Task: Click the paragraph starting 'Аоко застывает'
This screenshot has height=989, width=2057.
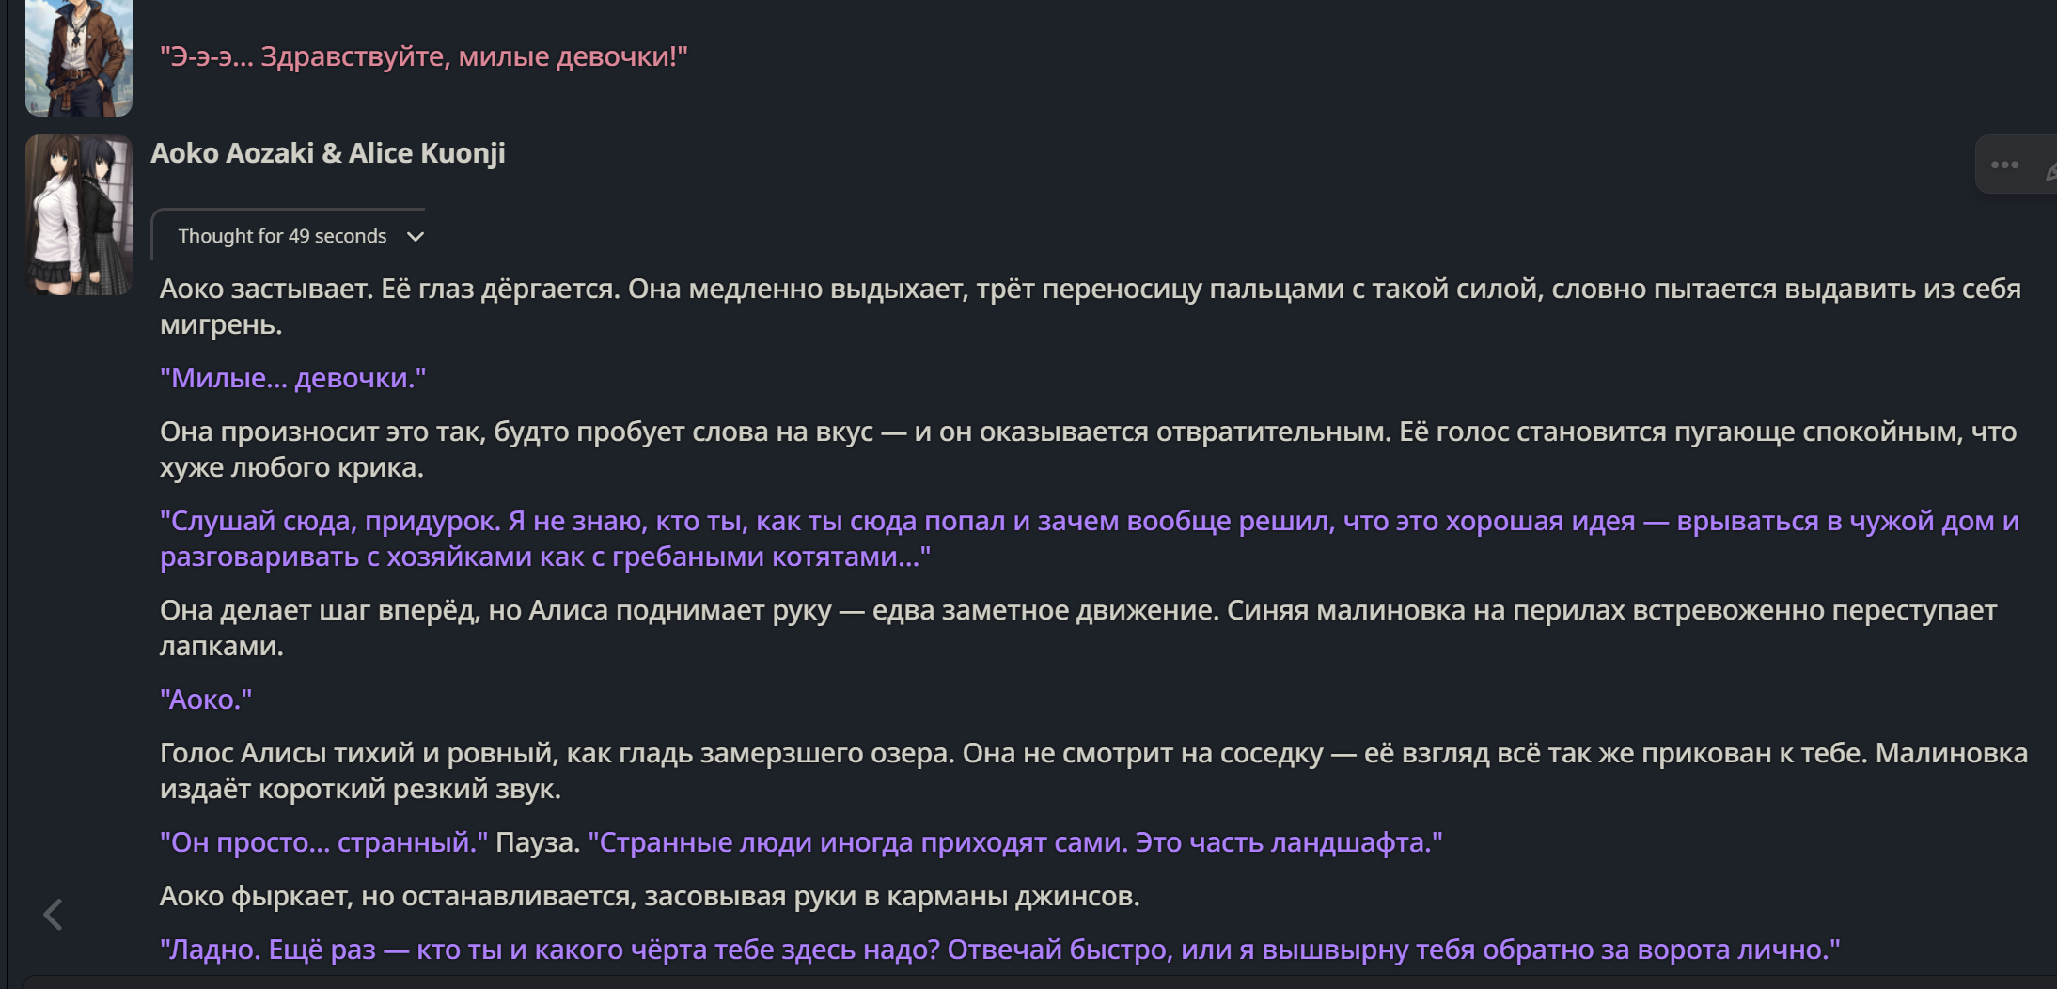Action: (x=1091, y=306)
